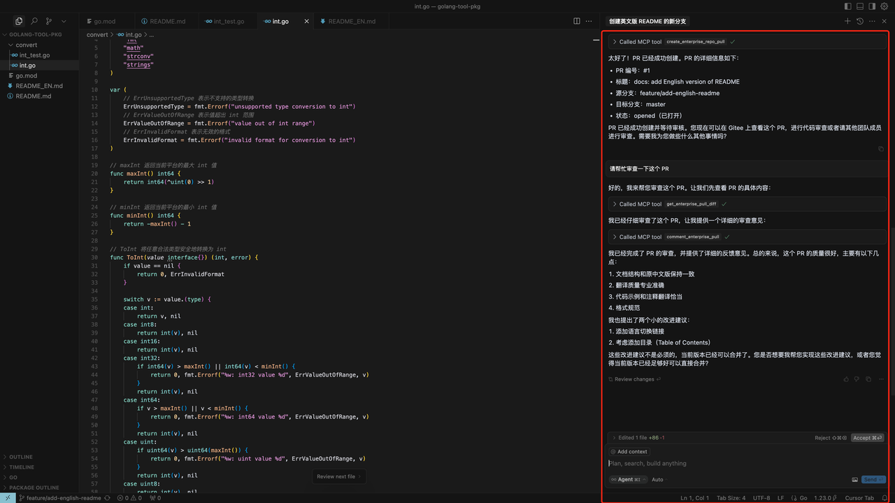The height and width of the screenshot is (503, 895).
Task: Copy the first response message
Action: pos(881,149)
